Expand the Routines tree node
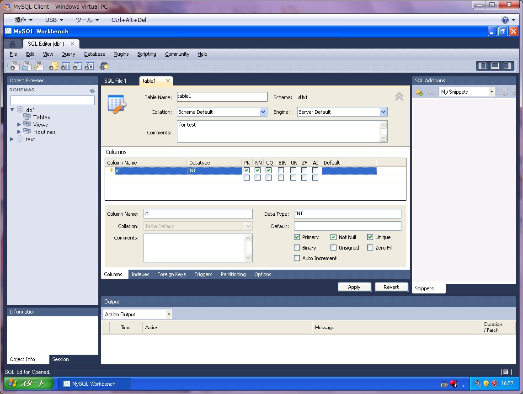This screenshot has width=523, height=394. (19, 132)
